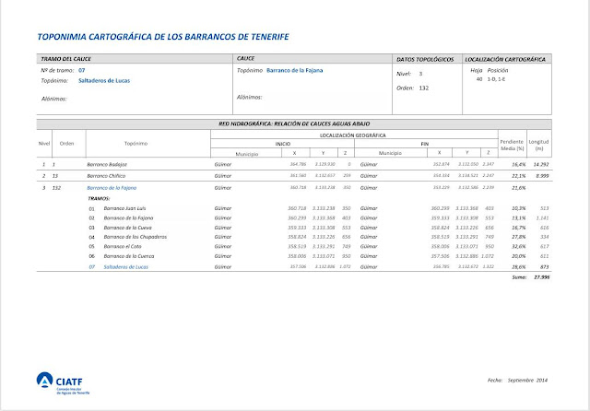Image resolution: width=590 pixels, height=411 pixels.
Task: Click 'Barranco de la Fajana' in the Cauce box
Action: 295,70
